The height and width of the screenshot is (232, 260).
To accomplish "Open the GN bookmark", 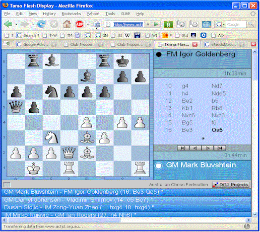I will [101, 35].
